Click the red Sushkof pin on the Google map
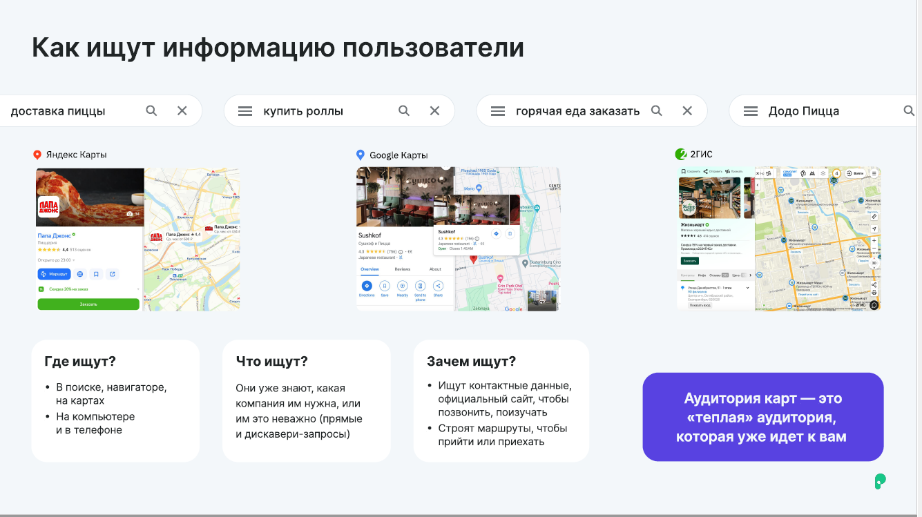Screen dimensions: 922x517 (474, 259)
